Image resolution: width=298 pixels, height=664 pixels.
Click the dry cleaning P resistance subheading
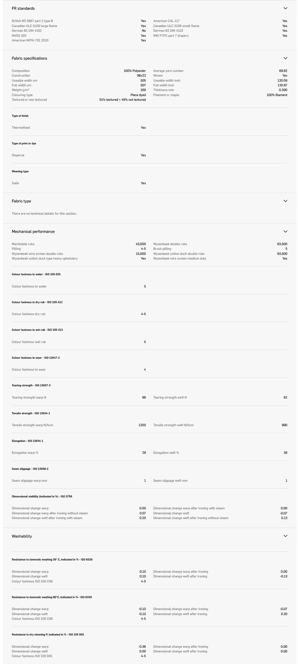coord(48,635)
